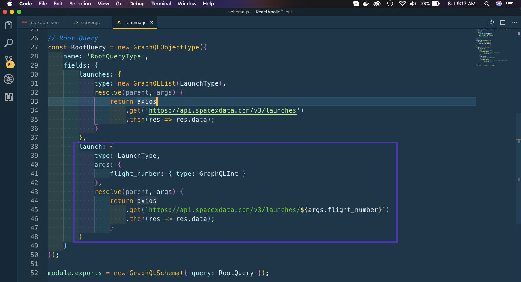Image resolution: width=521 pixels, height=282 pixels.
Task: Click line number 52 in the gutter
Action: pos(34,273)
